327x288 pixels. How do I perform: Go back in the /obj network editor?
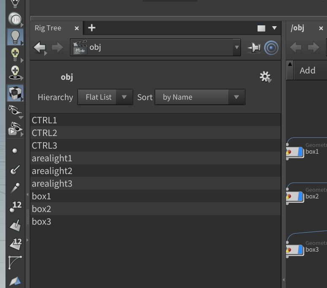coord(295,48)
